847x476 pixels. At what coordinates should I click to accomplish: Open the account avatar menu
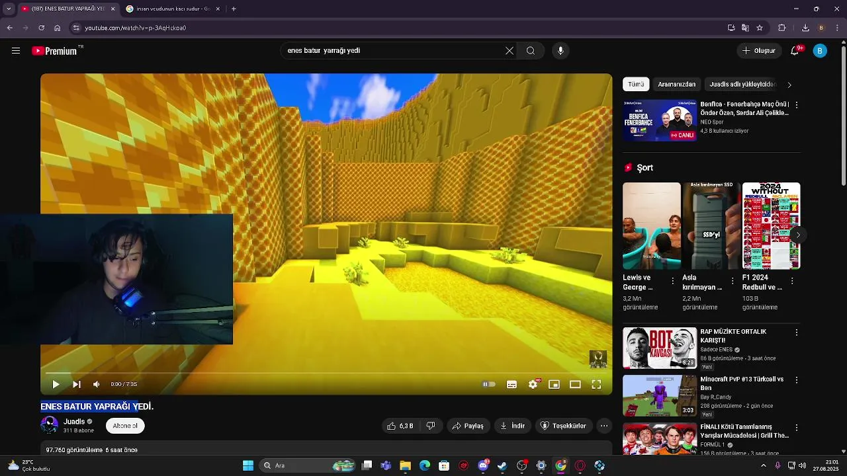tap(820, 51)
